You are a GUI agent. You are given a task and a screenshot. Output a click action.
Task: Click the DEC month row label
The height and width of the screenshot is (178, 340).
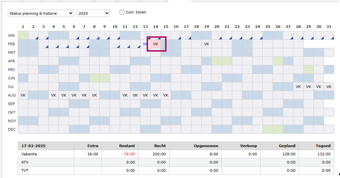pyautogui.click(x=11, y=130)
